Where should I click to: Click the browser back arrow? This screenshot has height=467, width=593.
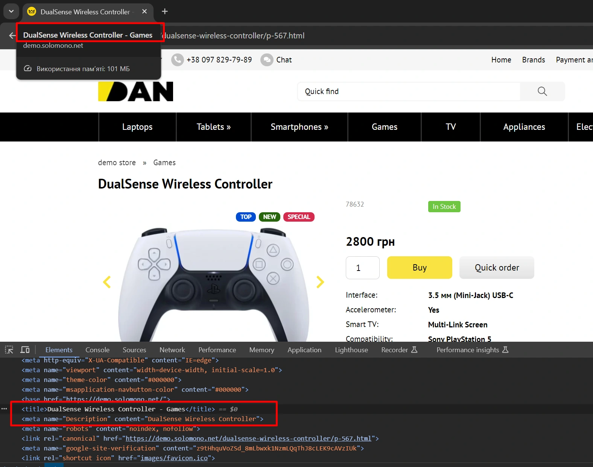click(x=12, y=36)
